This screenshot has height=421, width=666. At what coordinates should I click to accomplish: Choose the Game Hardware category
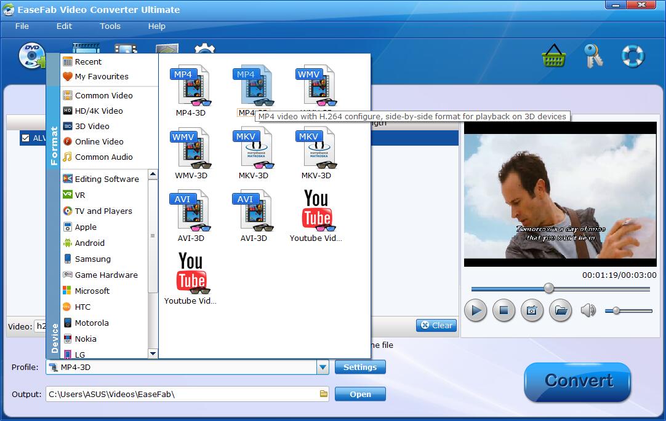pos(105,275)
